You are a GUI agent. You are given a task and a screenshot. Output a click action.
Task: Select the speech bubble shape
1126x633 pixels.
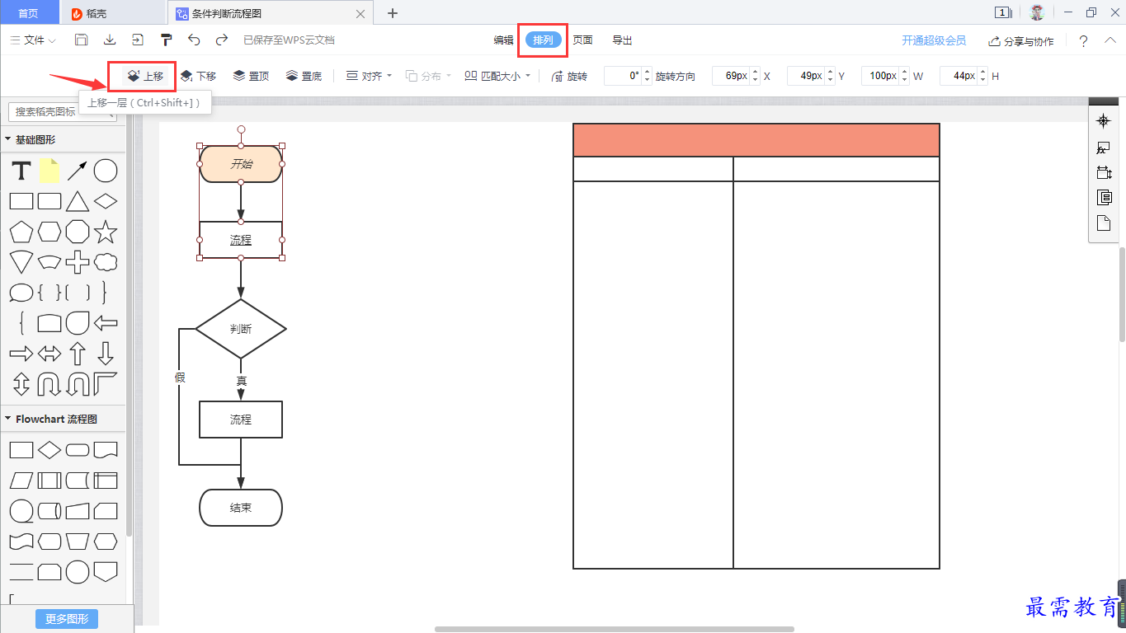21,293
